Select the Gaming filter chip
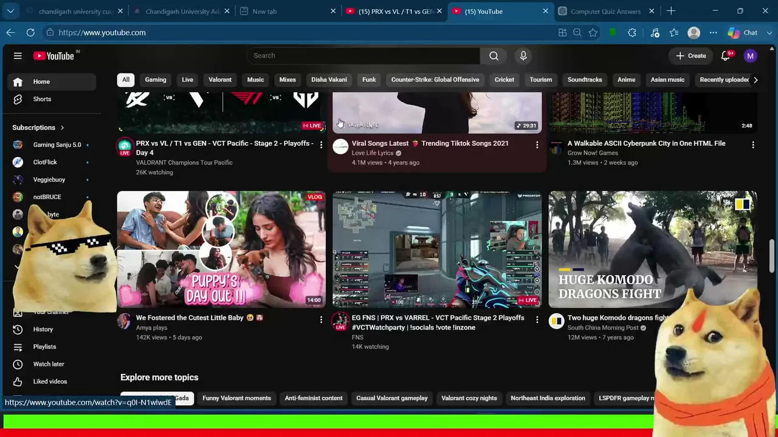Viewport: 778px width, 437px height. 156,80
